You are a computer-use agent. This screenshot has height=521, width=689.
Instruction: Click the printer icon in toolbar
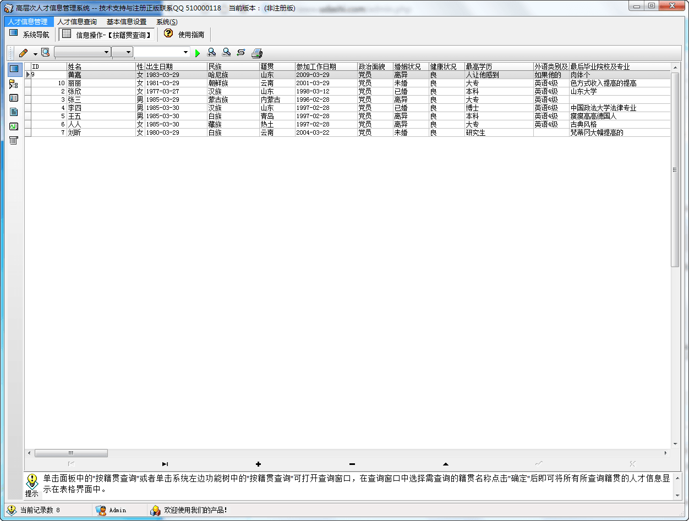pos(257,53)
